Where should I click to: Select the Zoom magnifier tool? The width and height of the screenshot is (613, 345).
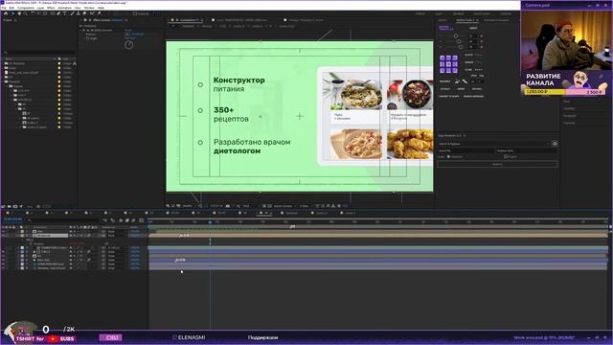[x=26, y=13]
